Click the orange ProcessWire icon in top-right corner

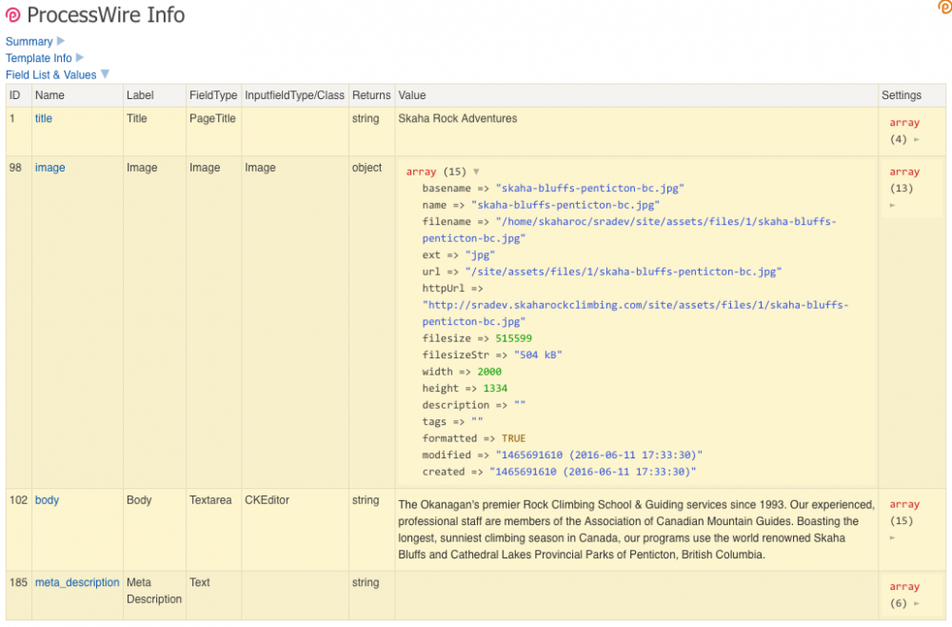click(944, 8)
